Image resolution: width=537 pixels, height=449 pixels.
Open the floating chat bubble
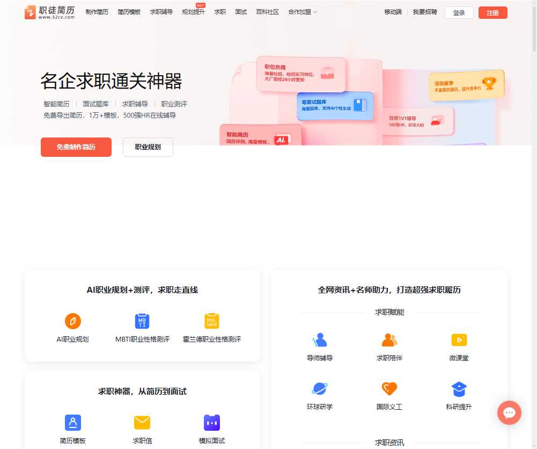click(509, 412)
